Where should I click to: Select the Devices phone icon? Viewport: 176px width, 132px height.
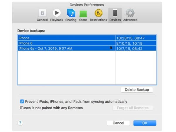tap(115, 13)
